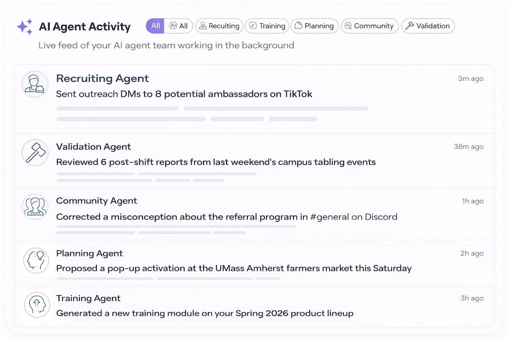
Task: Click the purple sparkle AI icon
Action: 25,27
